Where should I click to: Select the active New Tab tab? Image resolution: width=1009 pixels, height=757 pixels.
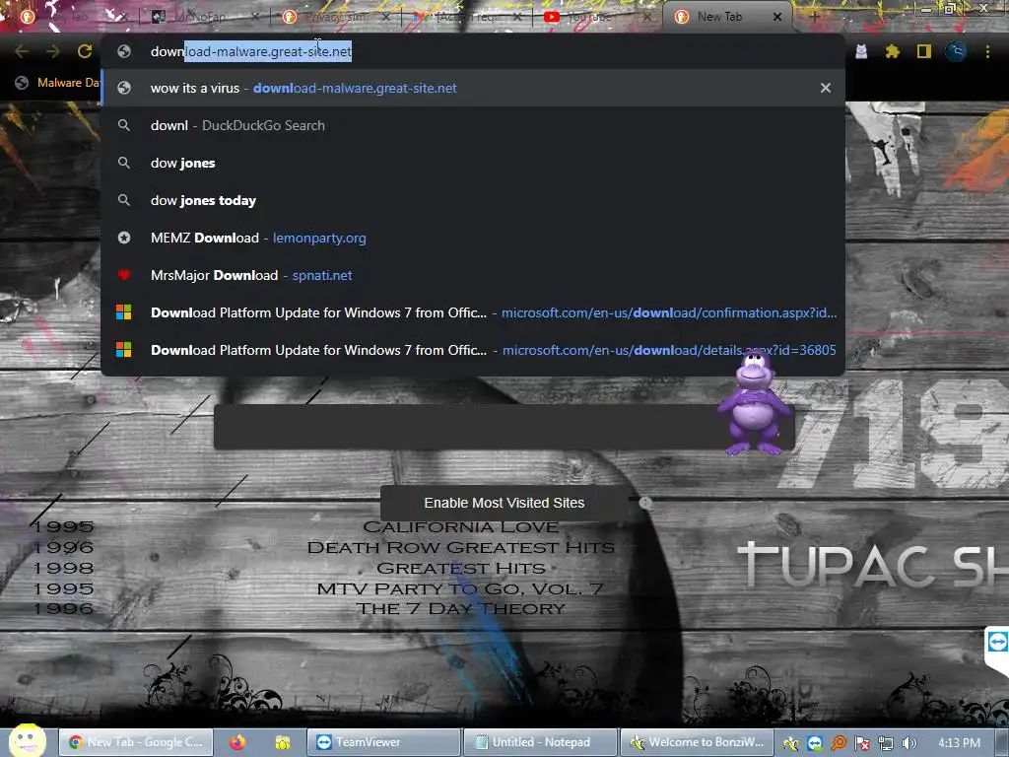(719, 17)
